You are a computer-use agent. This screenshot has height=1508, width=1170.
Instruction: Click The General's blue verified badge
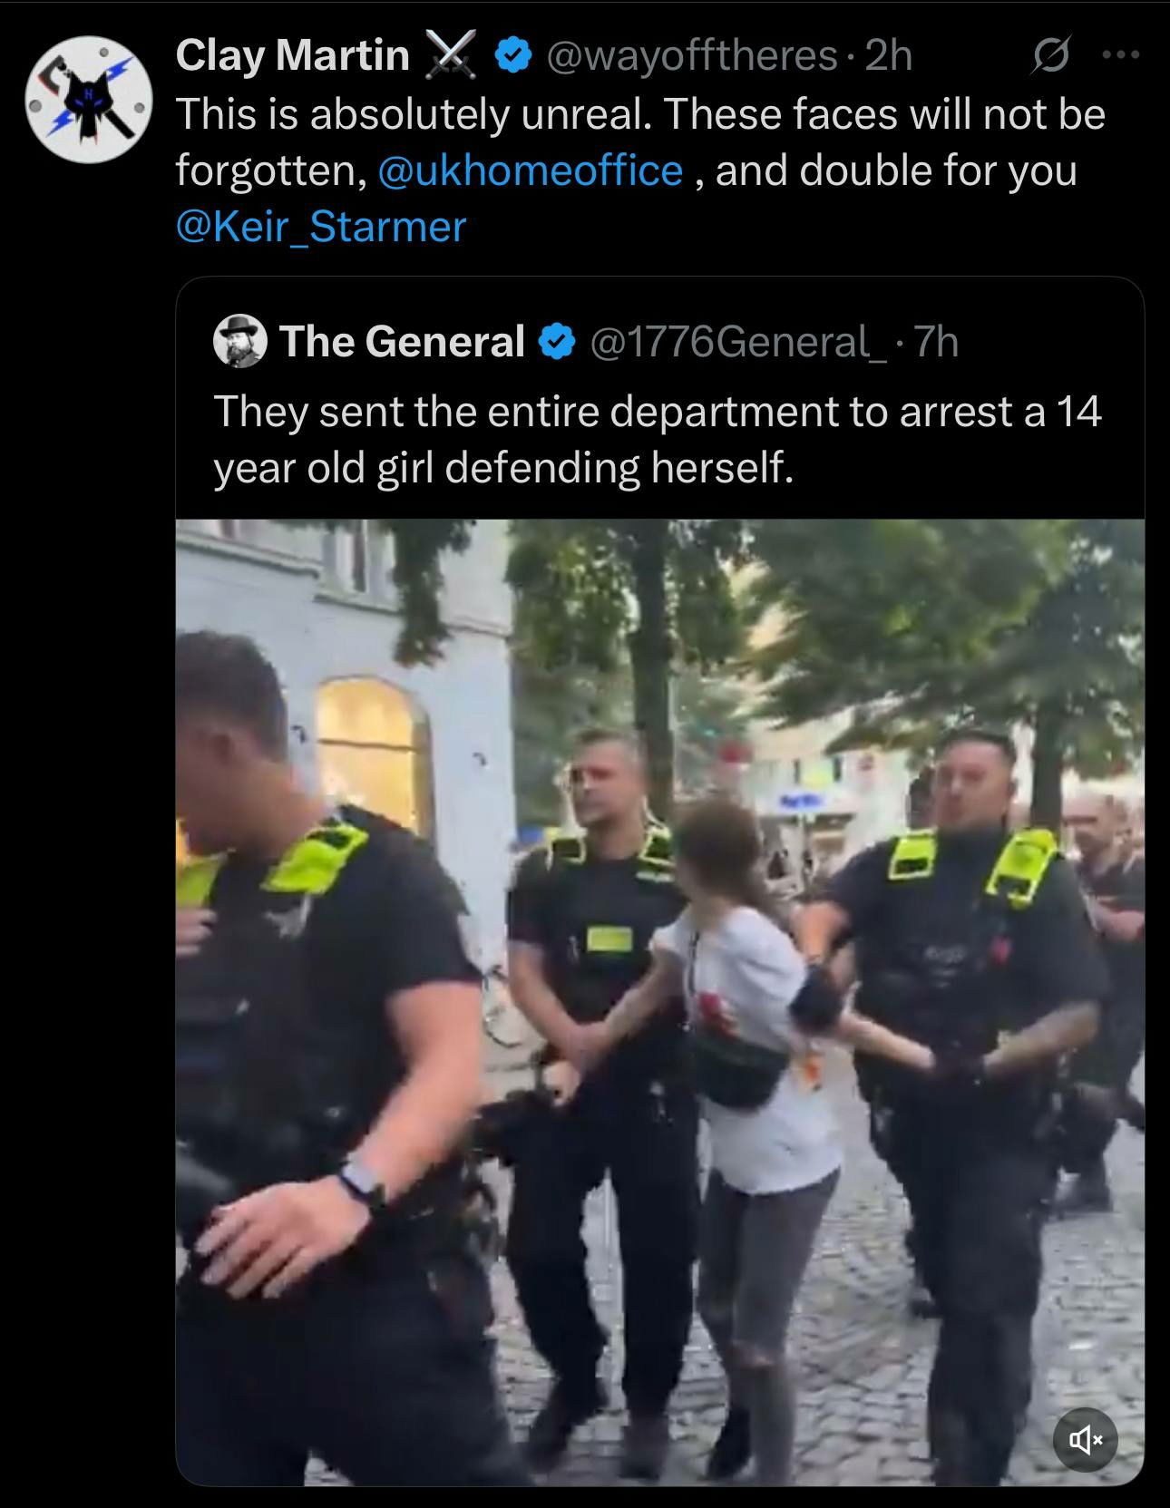coord(557,342)
